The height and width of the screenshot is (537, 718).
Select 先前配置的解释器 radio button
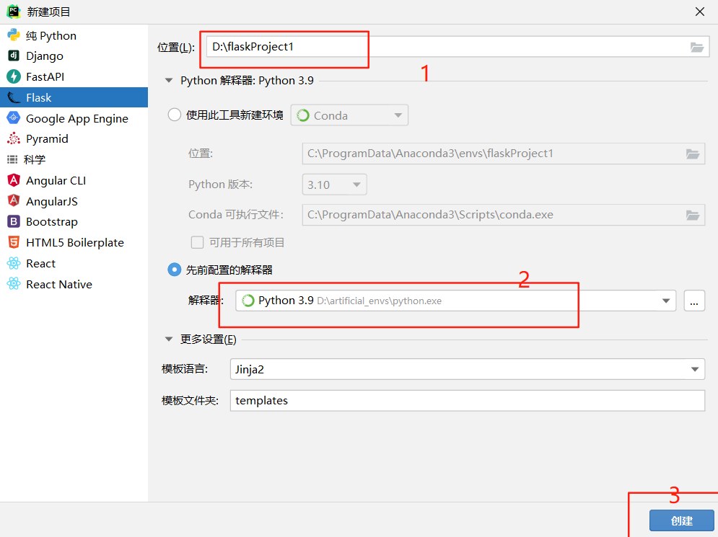click(175, 270)
